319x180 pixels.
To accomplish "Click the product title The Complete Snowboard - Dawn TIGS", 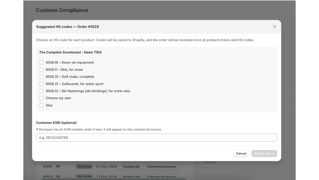I will coord(71,52).
